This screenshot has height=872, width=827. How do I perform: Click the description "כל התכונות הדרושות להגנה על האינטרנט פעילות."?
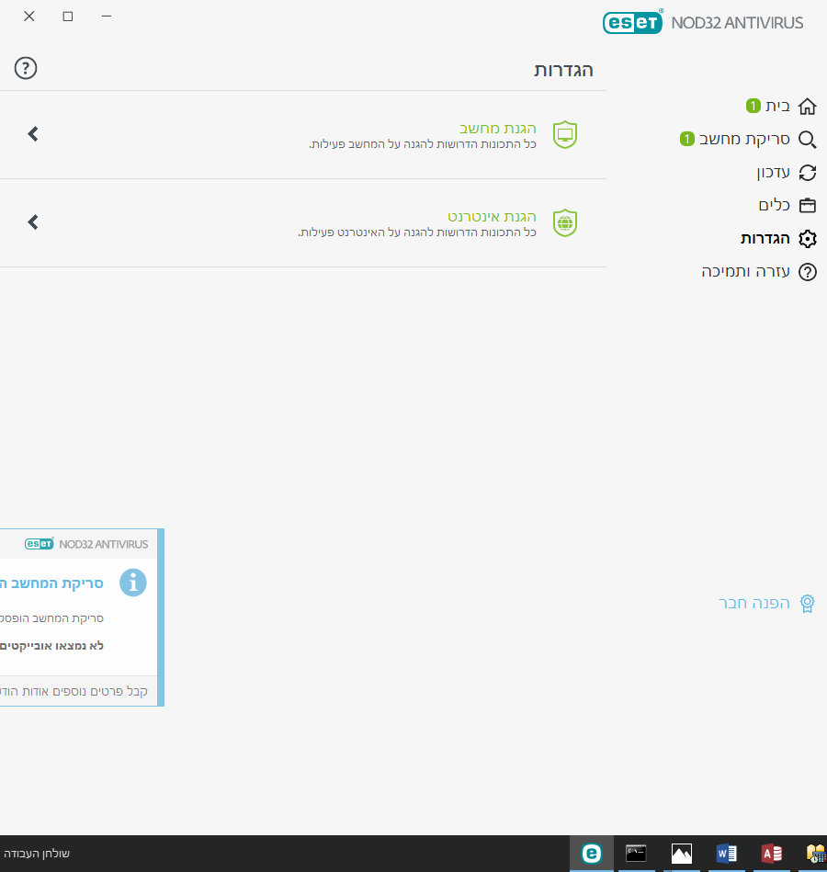pos(417,232)
